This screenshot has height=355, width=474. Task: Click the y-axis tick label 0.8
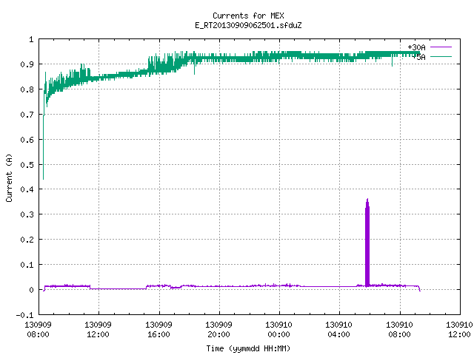coord(27,89)
